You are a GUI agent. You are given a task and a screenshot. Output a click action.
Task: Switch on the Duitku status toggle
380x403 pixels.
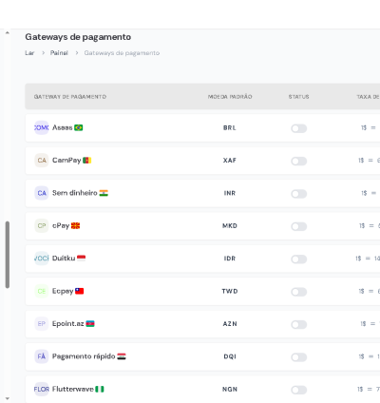point(299,259)
